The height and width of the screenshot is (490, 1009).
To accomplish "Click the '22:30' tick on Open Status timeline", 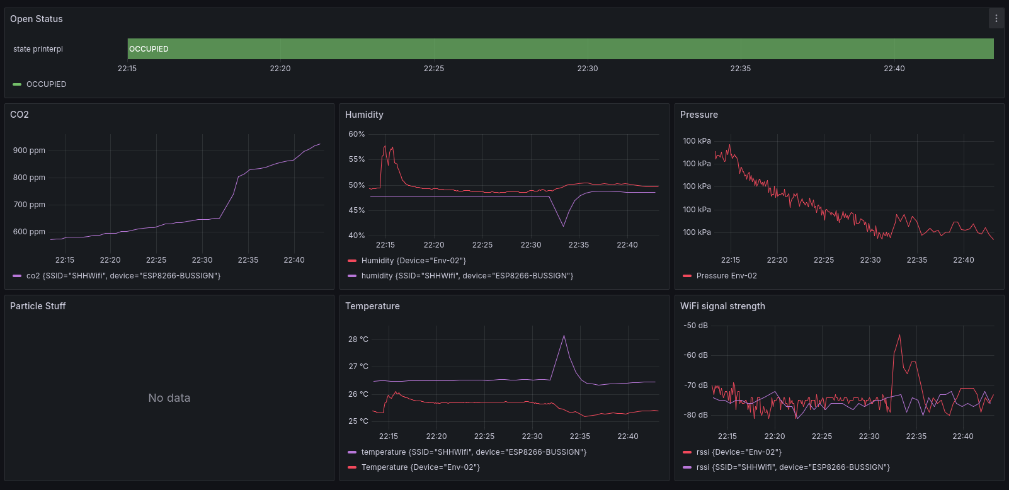I will [x=588, y=69].
